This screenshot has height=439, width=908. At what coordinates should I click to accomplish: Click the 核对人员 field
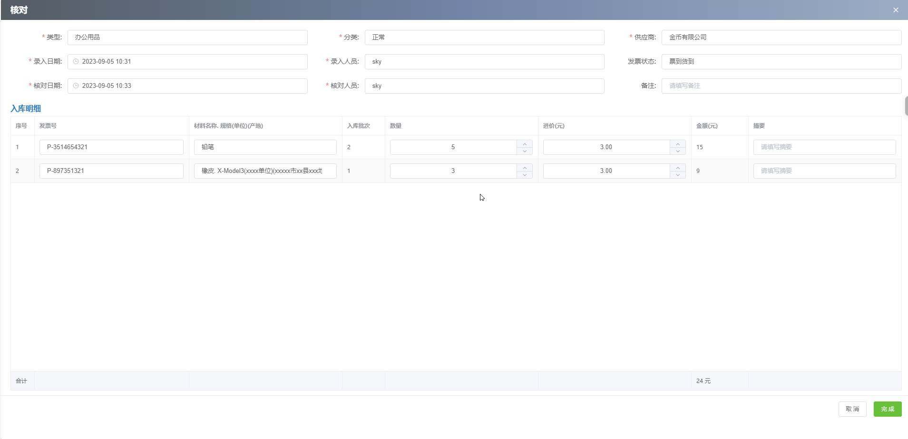pos(484,86)
